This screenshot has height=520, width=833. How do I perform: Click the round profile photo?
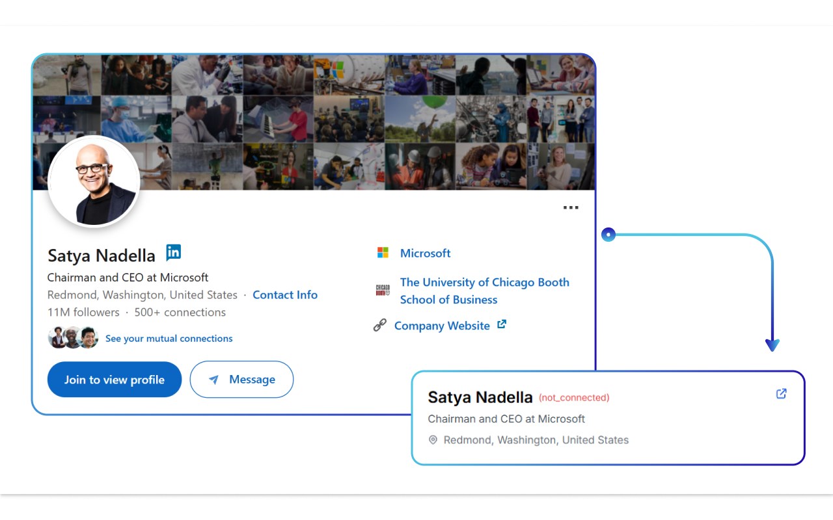(94, 181)
